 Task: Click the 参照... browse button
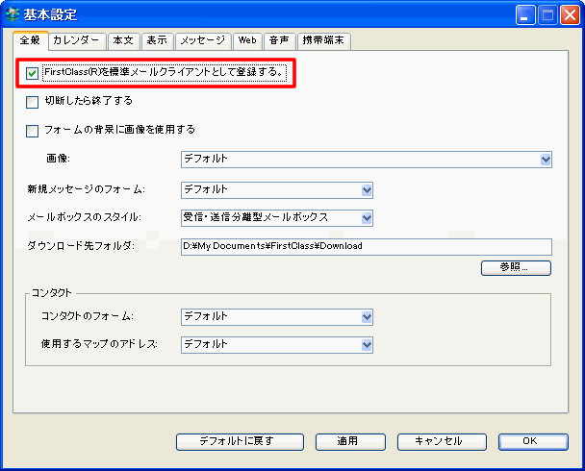[516, 267]
